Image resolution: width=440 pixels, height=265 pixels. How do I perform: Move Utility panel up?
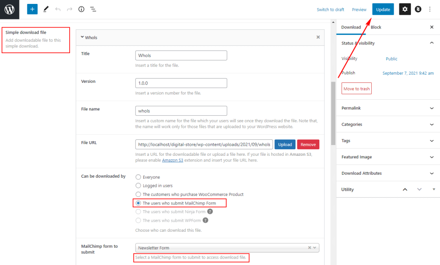(x=405, y=189)
